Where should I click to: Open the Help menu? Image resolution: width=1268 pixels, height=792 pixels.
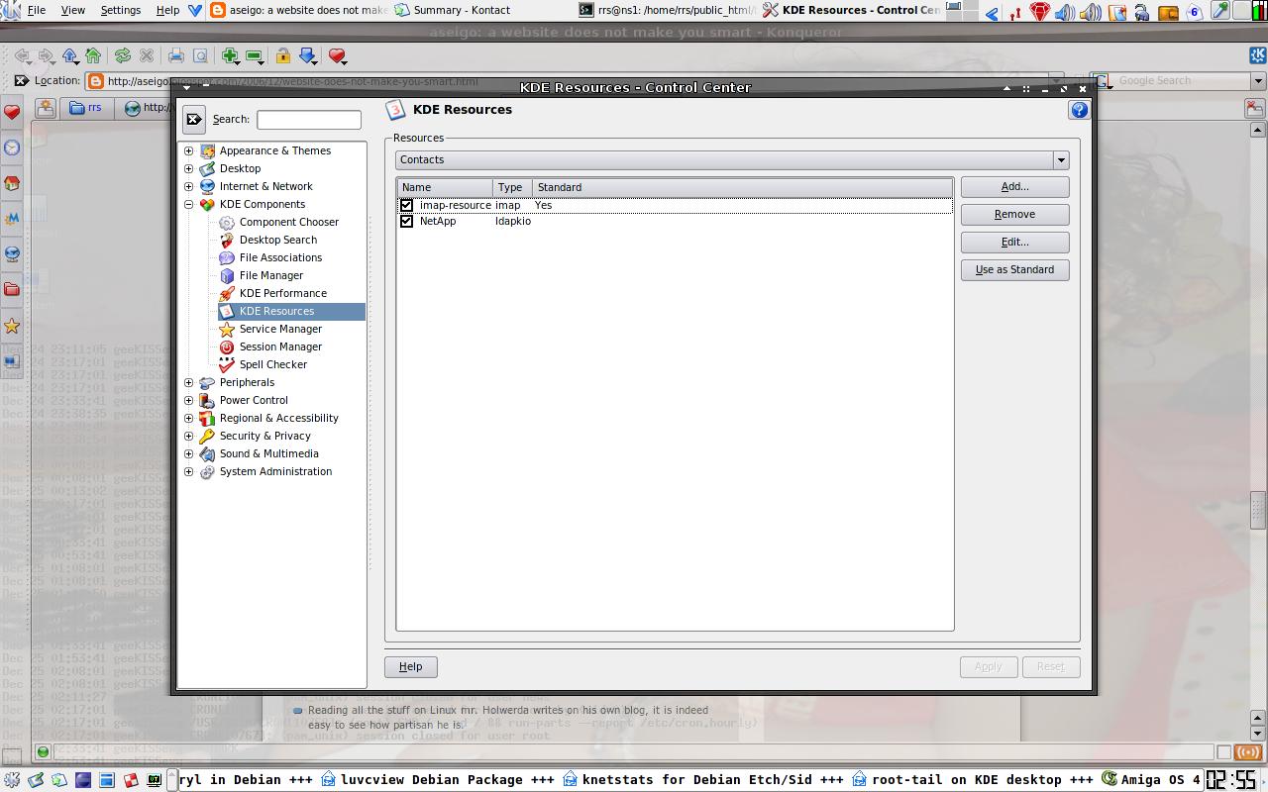[168, 10]
